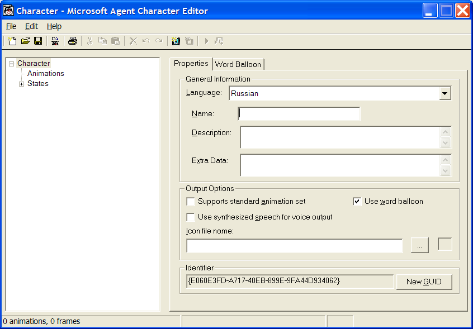This screenshot has height=329, width=473.
Task: Click the New GUID button
Action: click(424, 282)
